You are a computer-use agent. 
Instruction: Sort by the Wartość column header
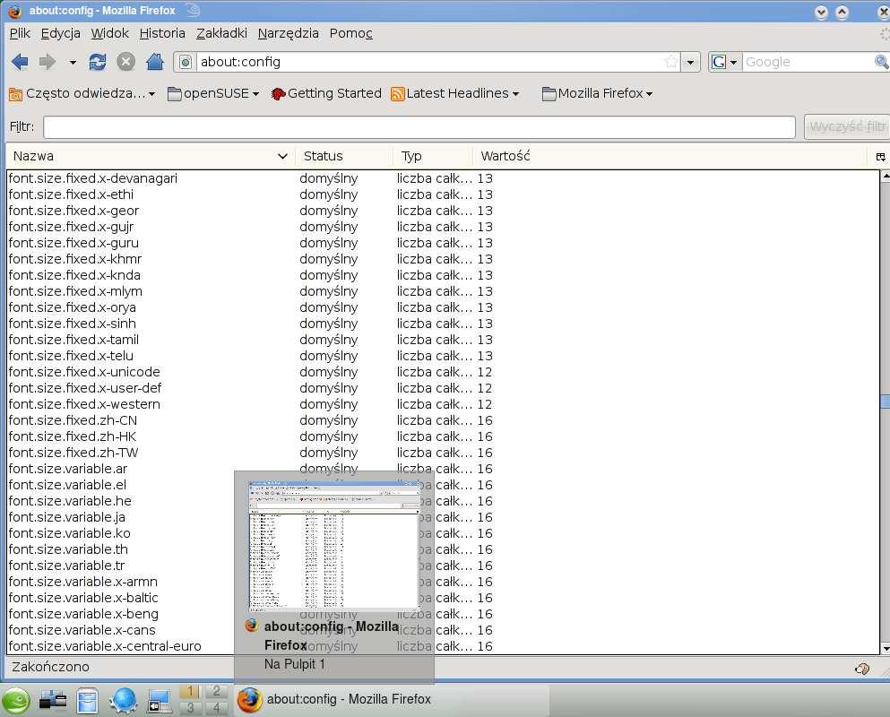tap(670, 156)
